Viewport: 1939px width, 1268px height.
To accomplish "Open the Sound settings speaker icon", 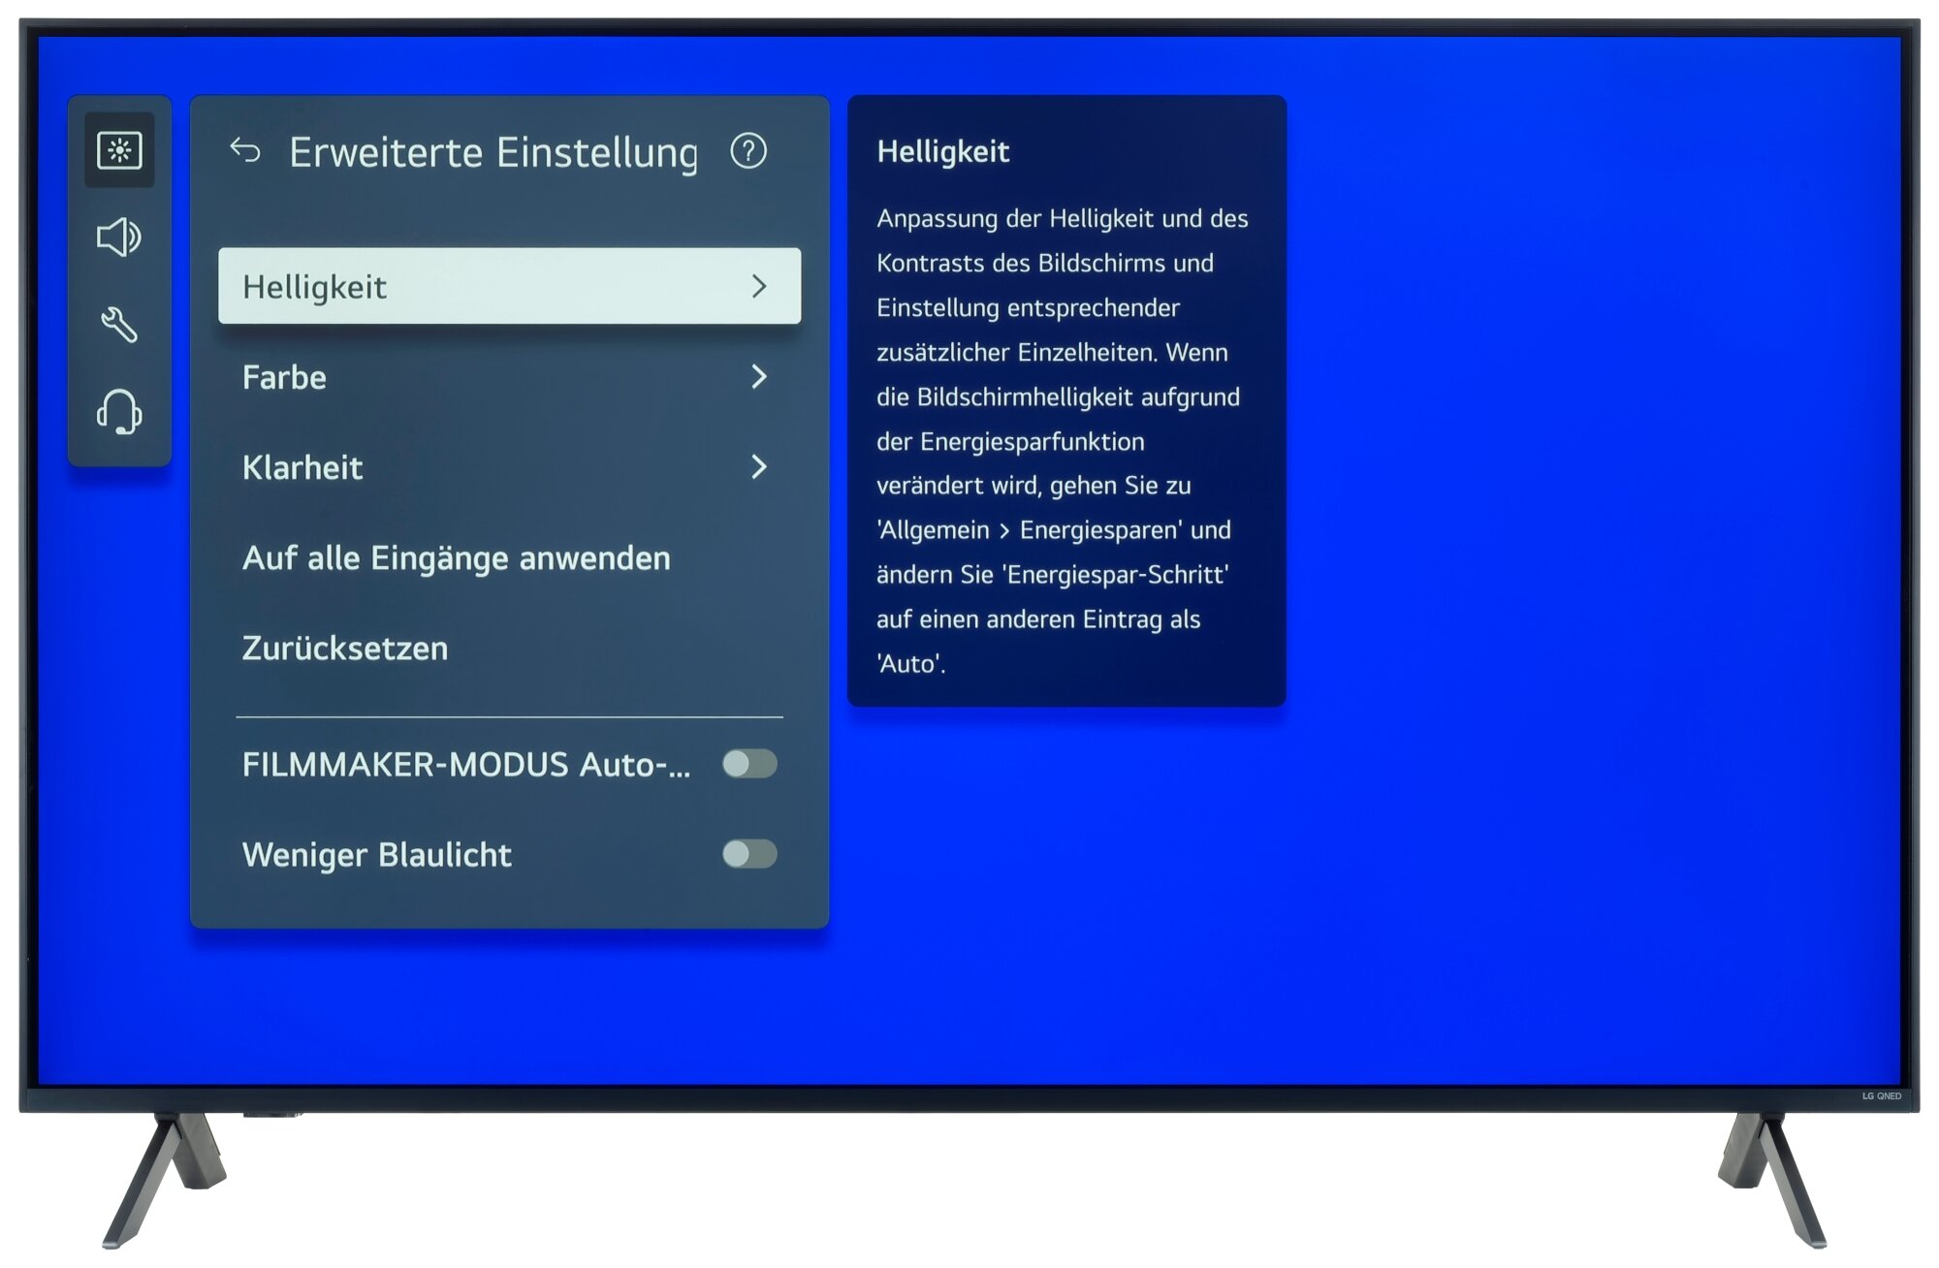I will pyautogui.click(x=119, y=238).
